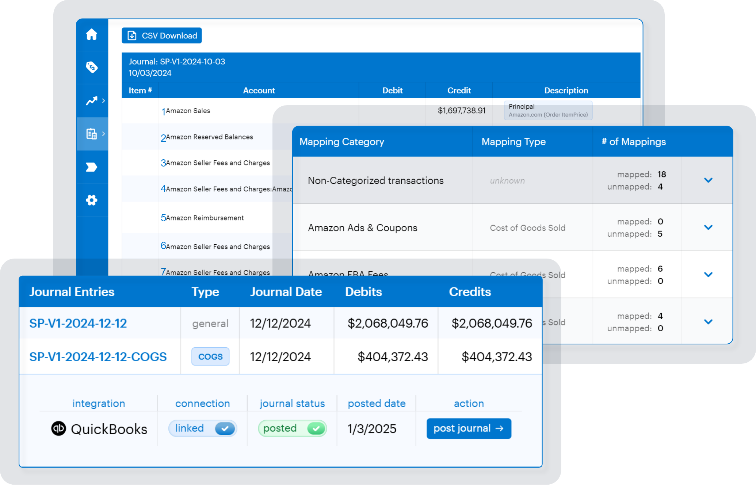Open the trending chart icon in the sidebar
This screenshot has width=756, height=485.
[x=92, y=100]
